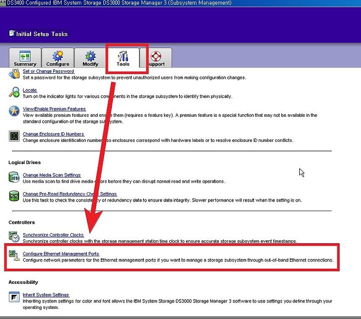The image size is (361, 319).
Task: Click the Enclosure ID Numbers icon
Action: coord(14,136)
